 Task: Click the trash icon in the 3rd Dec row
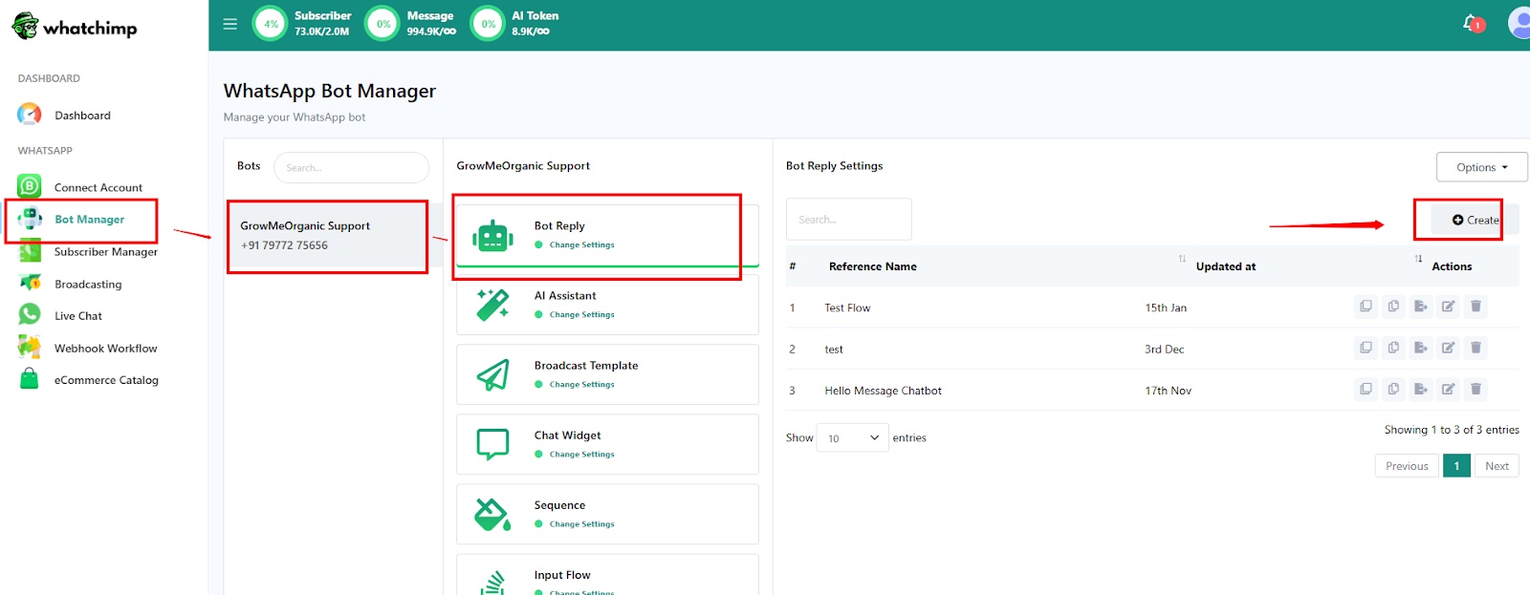click(1475, 348)
